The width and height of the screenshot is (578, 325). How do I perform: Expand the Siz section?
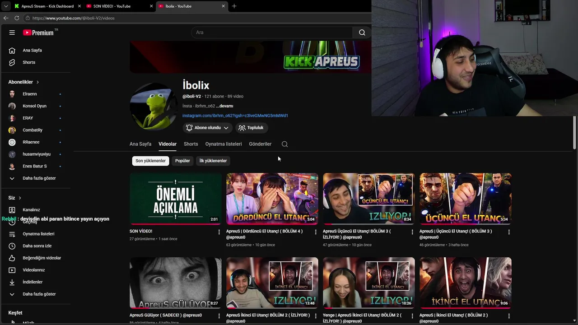point(15,198)
